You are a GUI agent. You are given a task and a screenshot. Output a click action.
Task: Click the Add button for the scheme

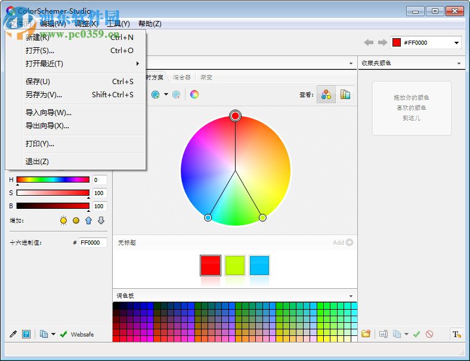[343, 243]
